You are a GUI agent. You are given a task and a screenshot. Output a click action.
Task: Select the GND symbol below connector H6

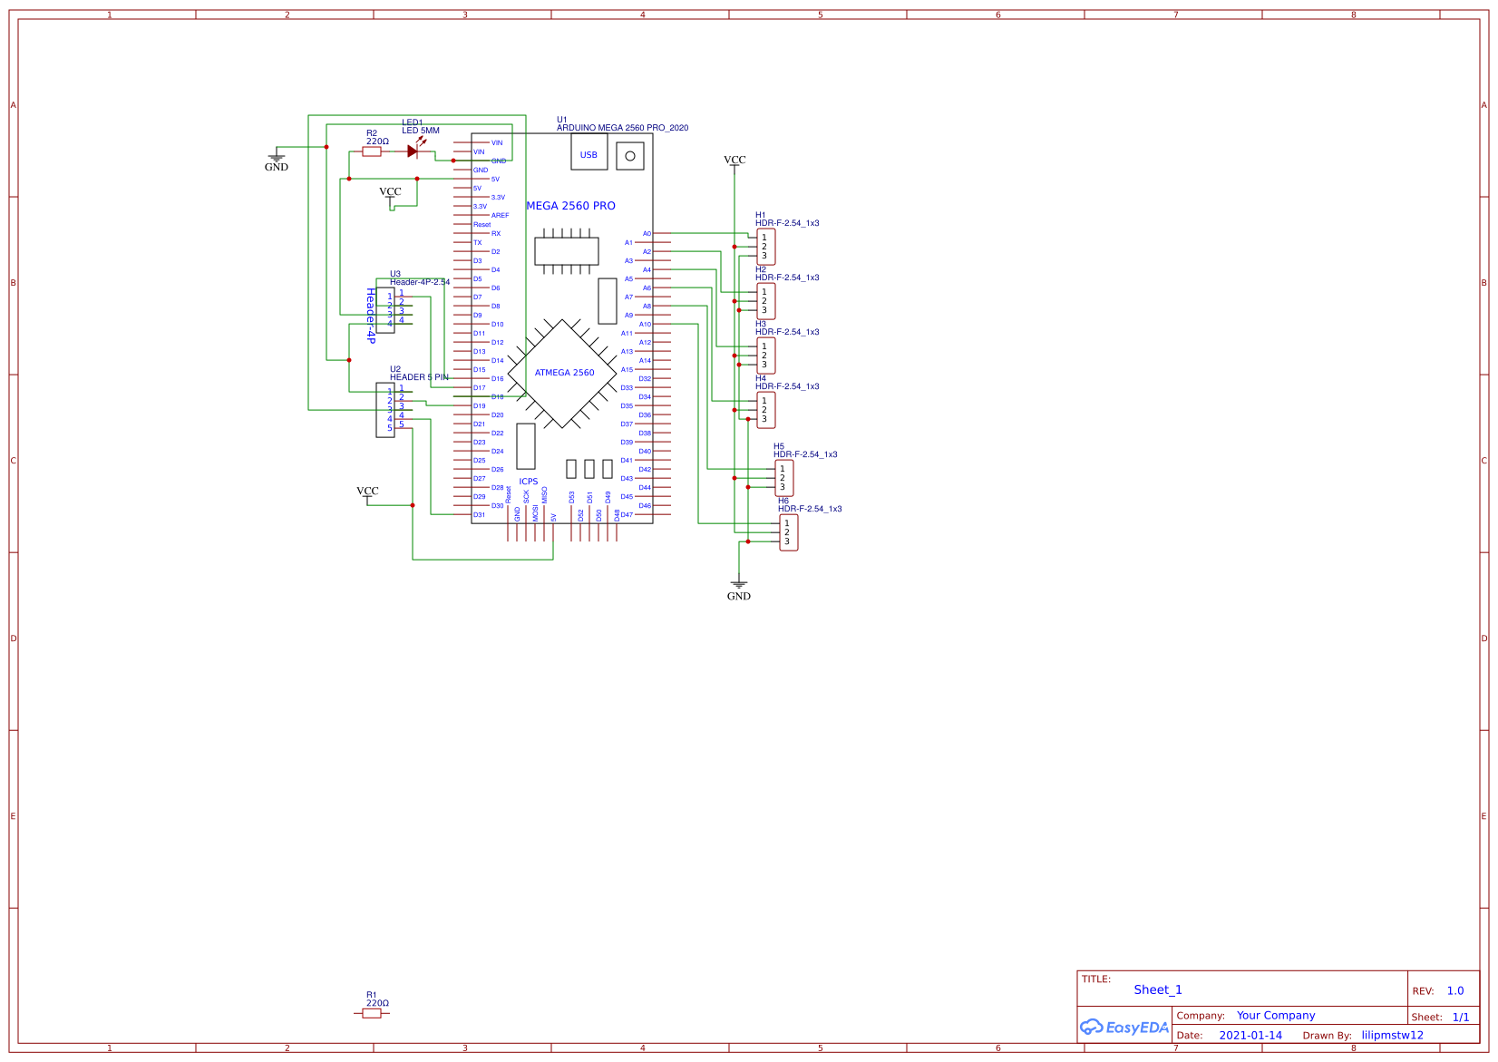click(x=740, y=585)
